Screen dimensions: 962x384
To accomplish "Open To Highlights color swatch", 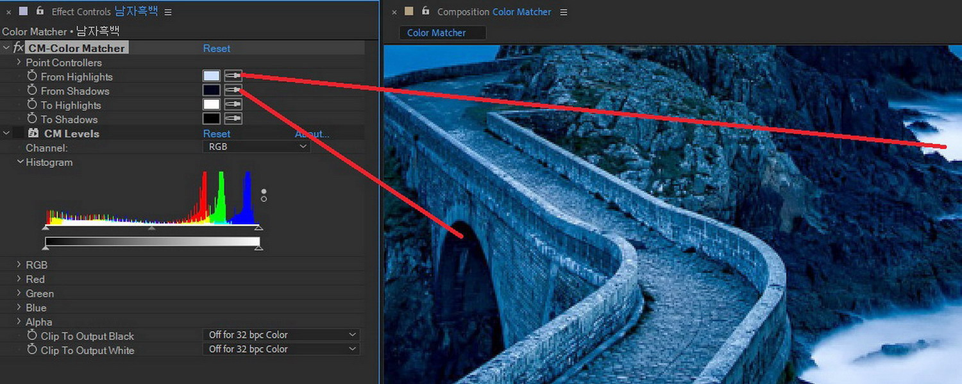I will click(x=212, y=104).
